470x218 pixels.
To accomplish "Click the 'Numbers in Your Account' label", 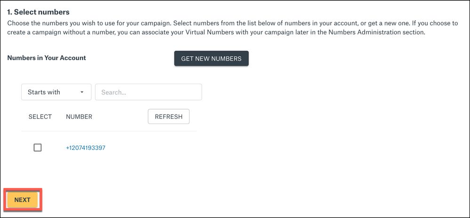I will point(47,58).
